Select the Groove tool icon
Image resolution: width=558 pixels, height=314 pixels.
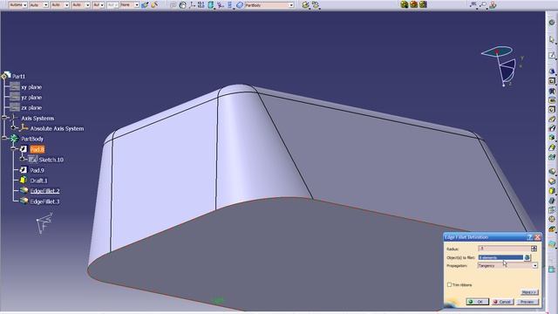tap(552, 100)
